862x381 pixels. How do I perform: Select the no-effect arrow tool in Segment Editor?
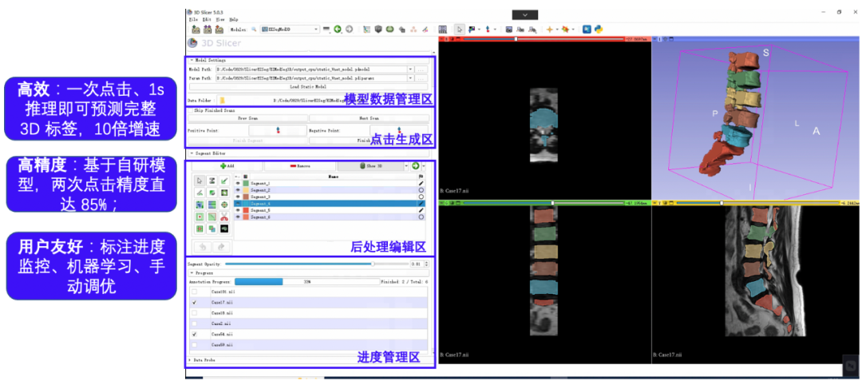(200, 180)
